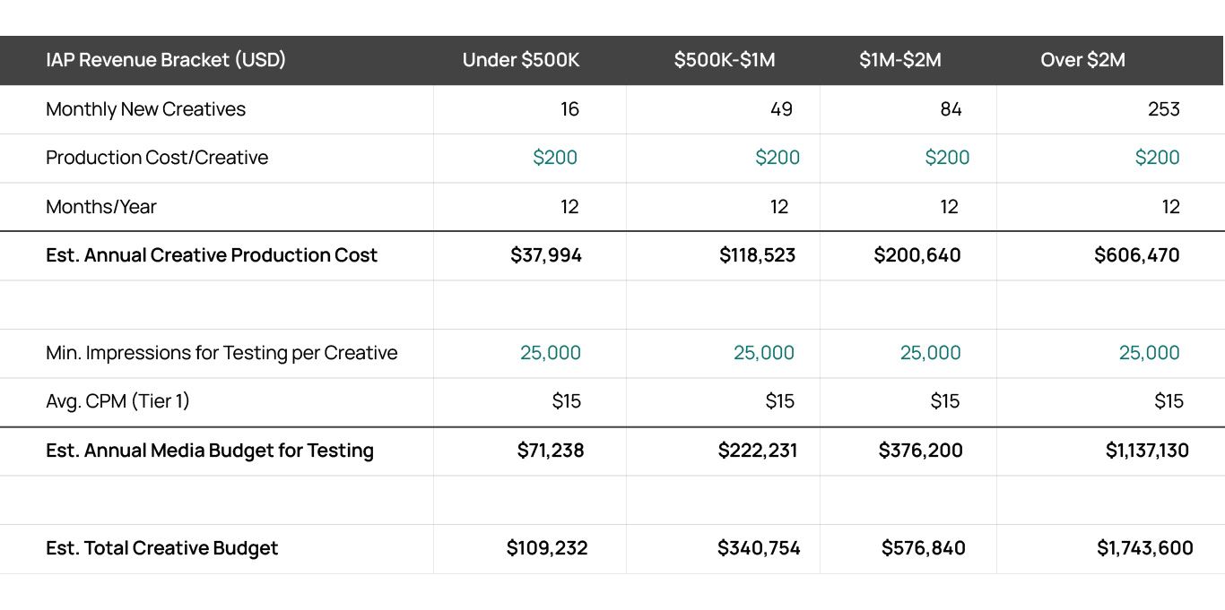Select the Over $2M column header
Image resolution: width=1225 pixels, height=610 pixels.
click(1082, 60)
